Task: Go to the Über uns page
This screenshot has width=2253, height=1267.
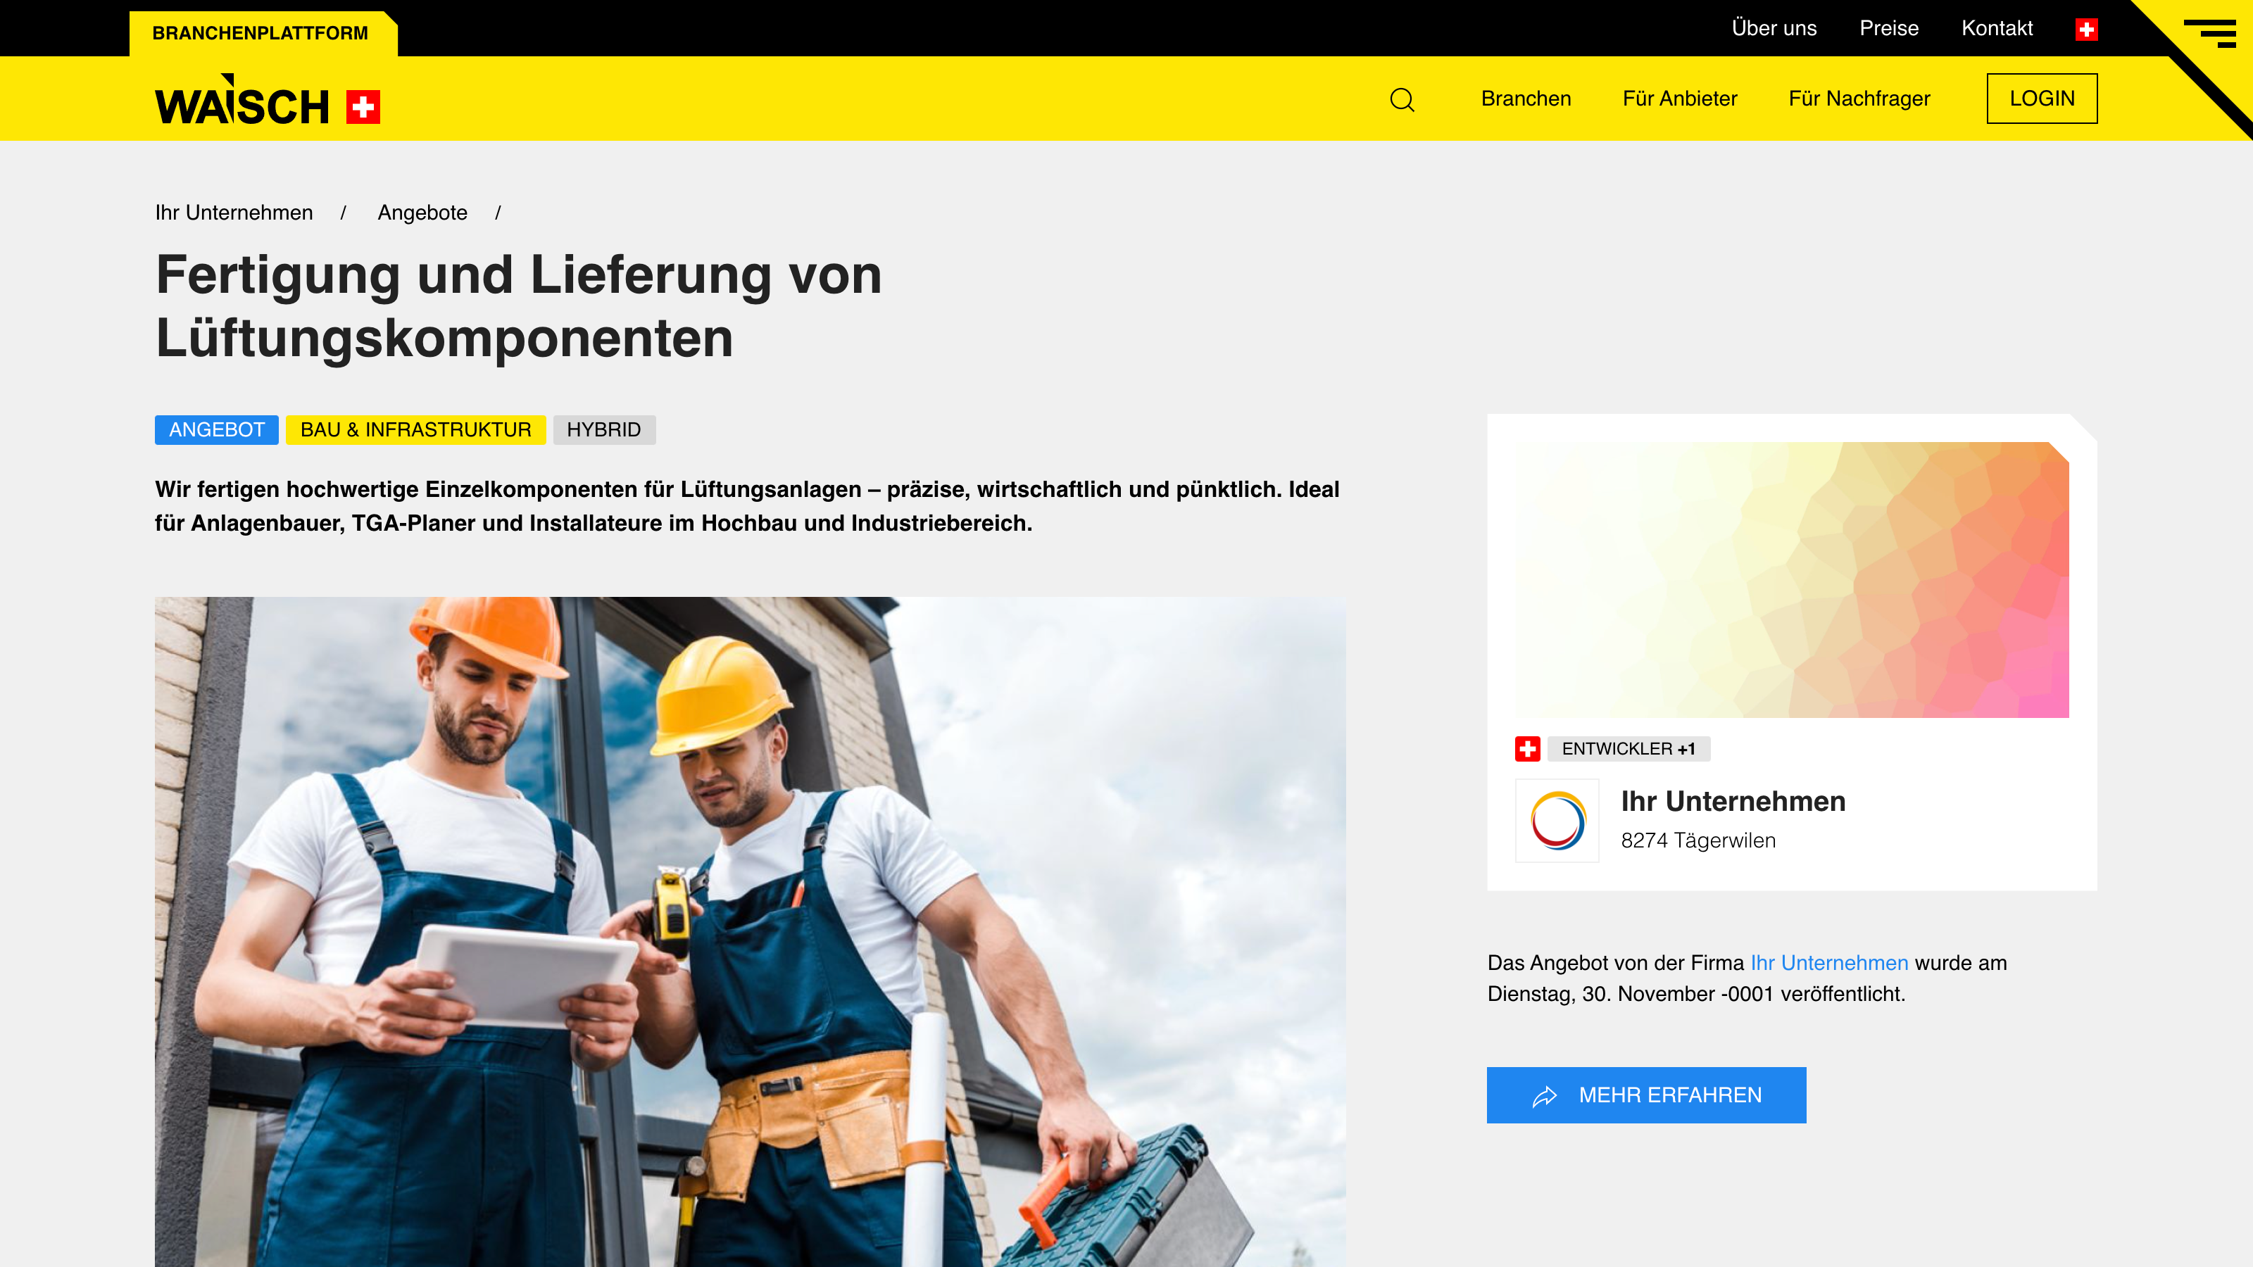Action: click(x=1774, y=28)
